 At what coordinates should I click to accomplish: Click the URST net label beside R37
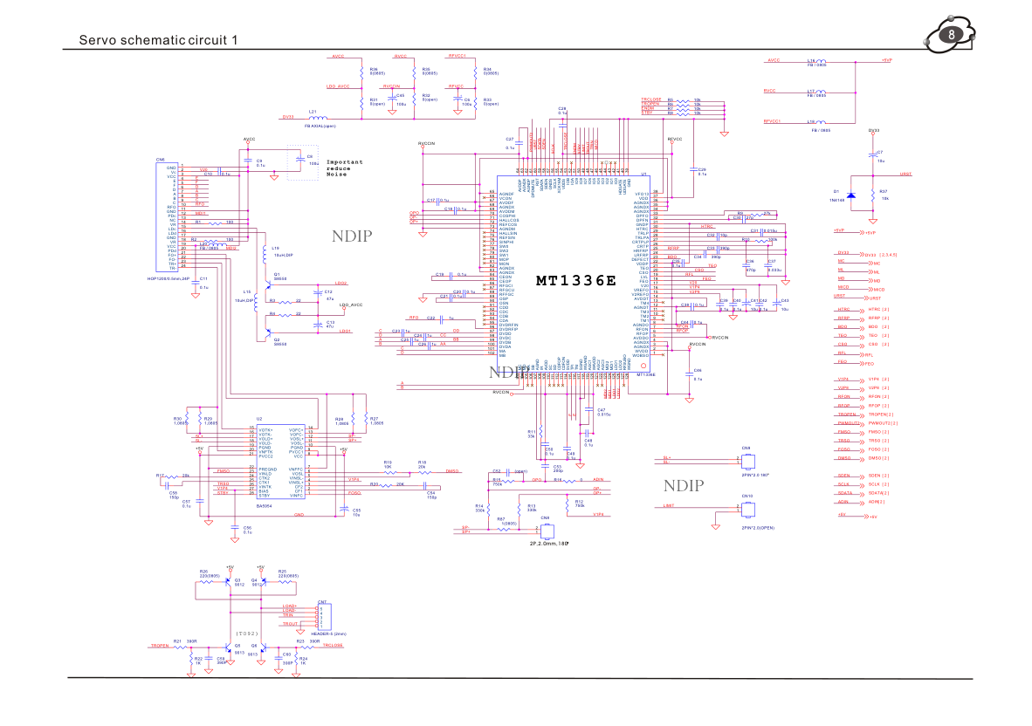click(x=905, y=175)
